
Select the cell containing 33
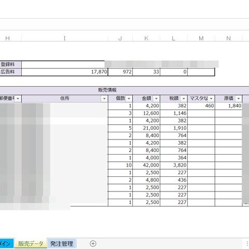(146, 72)
